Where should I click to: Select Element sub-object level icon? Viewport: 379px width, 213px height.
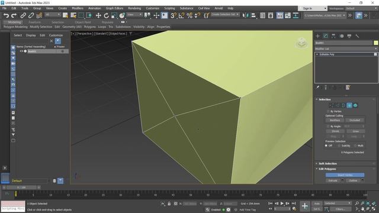click(x=355, y=105)
